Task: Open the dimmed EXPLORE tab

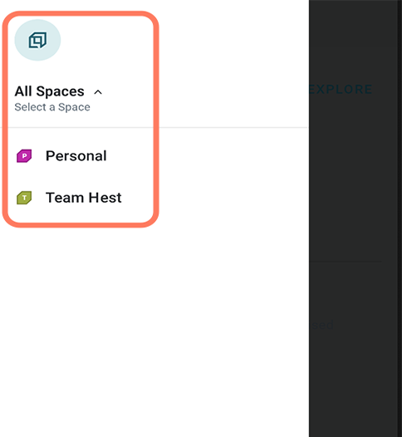Action: click(341, 89)
